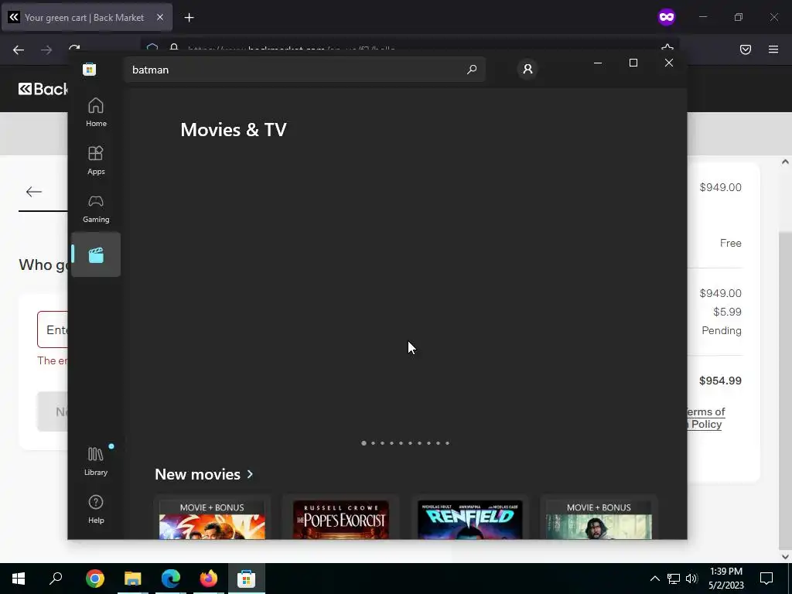The image size is (792, 594).
Task: Minimize the Microsoft Store window
Action: point(598,63)
